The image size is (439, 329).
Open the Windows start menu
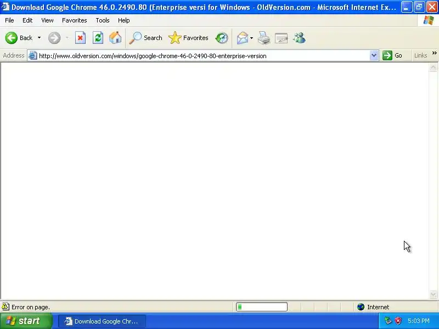pyautogui.click(x=26, y=321)
